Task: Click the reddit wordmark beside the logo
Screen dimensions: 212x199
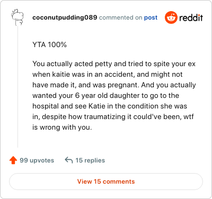Action: pos(191,17)
